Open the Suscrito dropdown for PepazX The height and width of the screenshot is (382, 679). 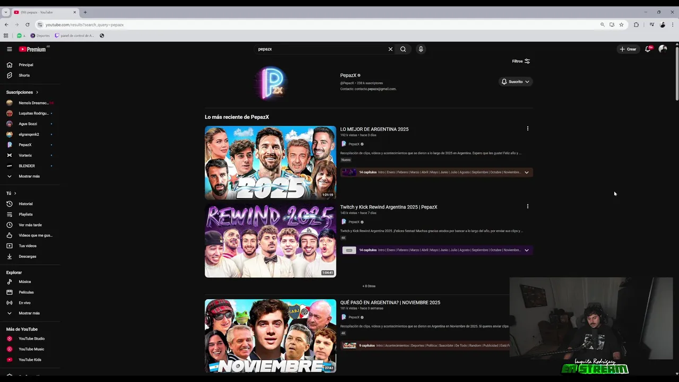point(516,82)
